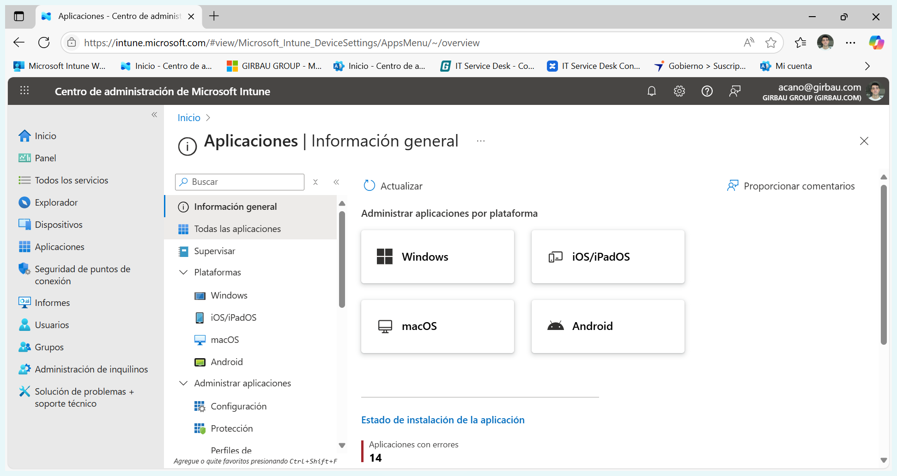Open Estado de instalación de la aplicación link
Viewport: 897px width, 476px height.
point(443,420)
